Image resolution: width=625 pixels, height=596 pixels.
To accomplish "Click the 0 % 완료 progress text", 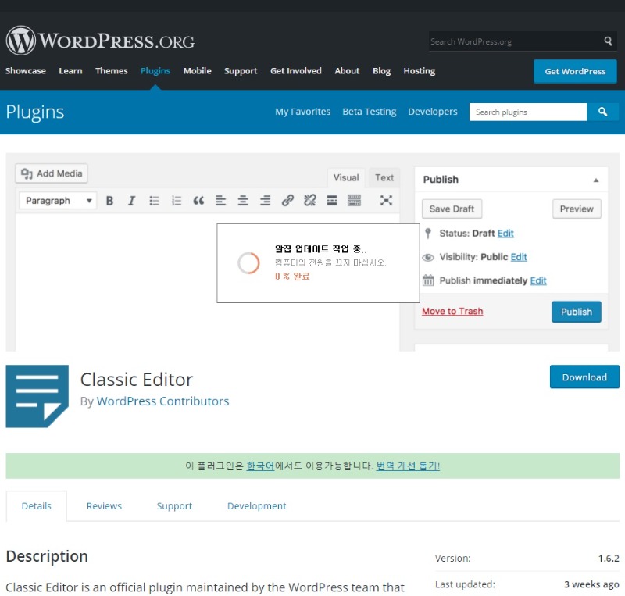I will click(292, 277).
